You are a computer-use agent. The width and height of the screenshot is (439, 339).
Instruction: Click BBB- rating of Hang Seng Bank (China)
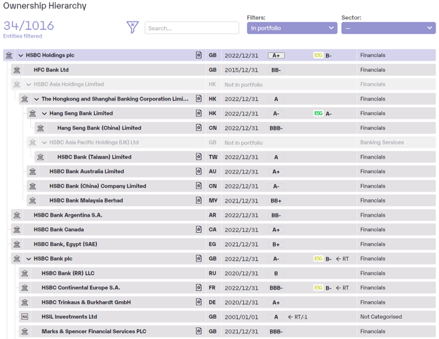276,128
